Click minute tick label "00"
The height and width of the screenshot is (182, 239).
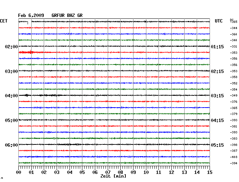click(x=19, y=172)
